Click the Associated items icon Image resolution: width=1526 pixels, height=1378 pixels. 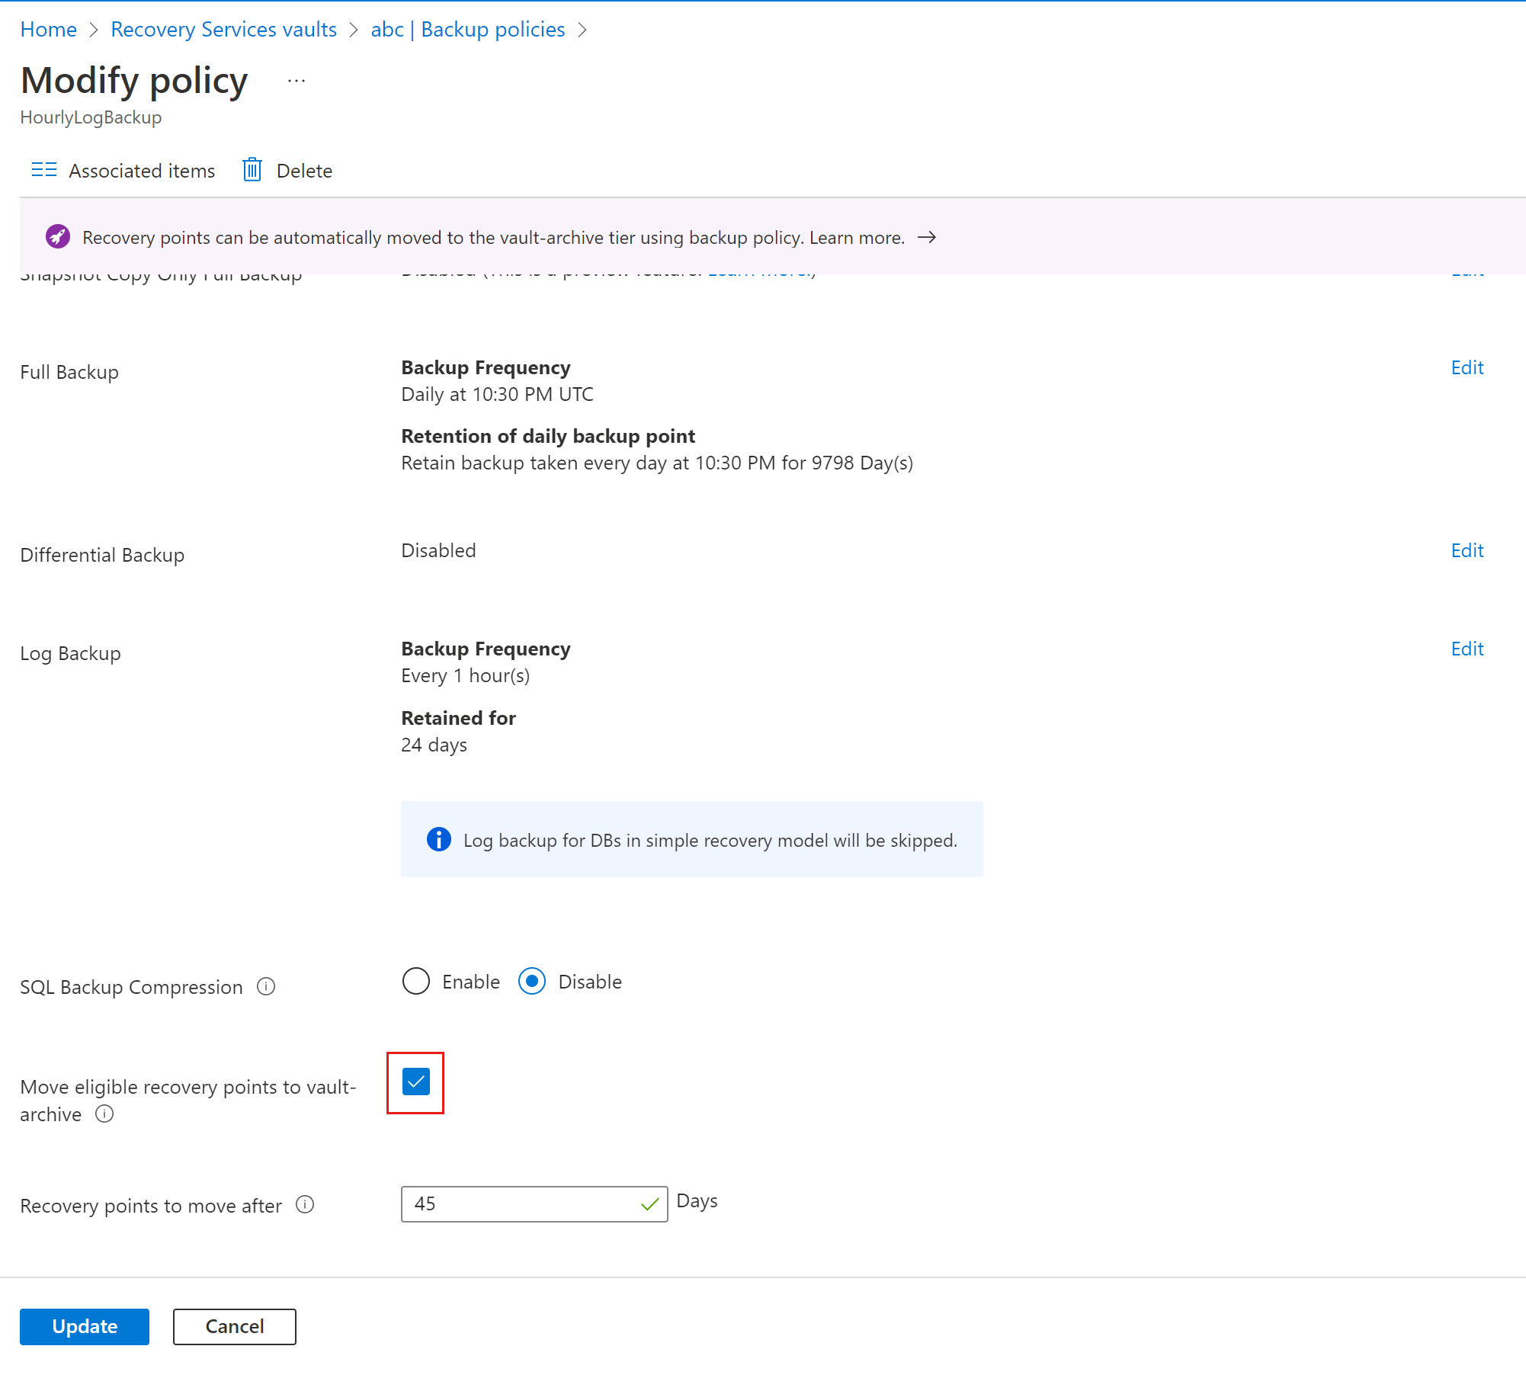pyautogui.click(x=45, y=170)
